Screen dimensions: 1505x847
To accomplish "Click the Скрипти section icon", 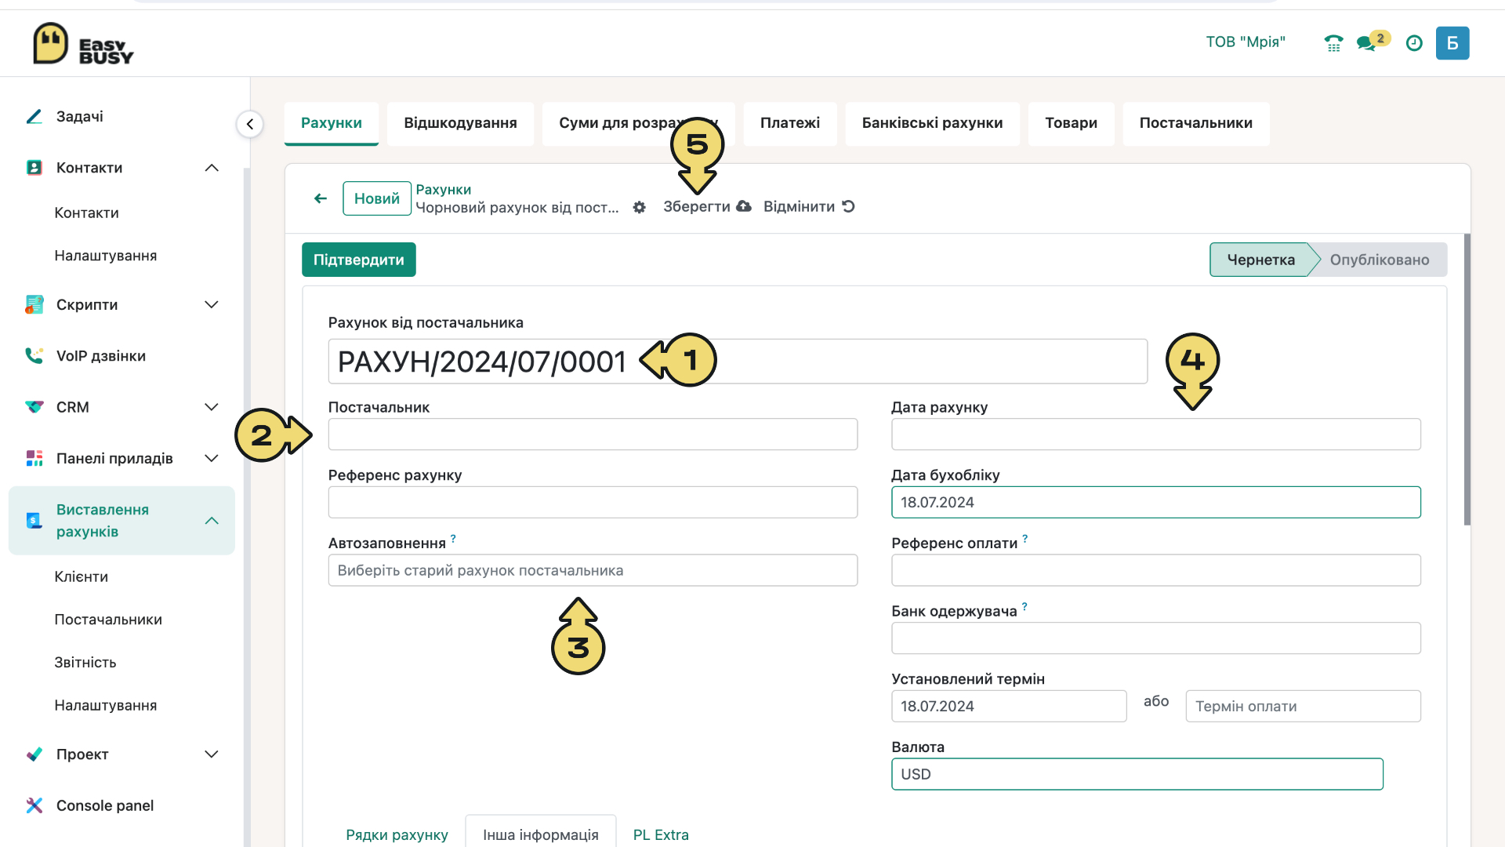I will coord(34,304).
